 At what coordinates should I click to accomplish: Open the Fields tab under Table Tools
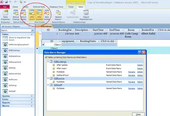click(71, 7)
